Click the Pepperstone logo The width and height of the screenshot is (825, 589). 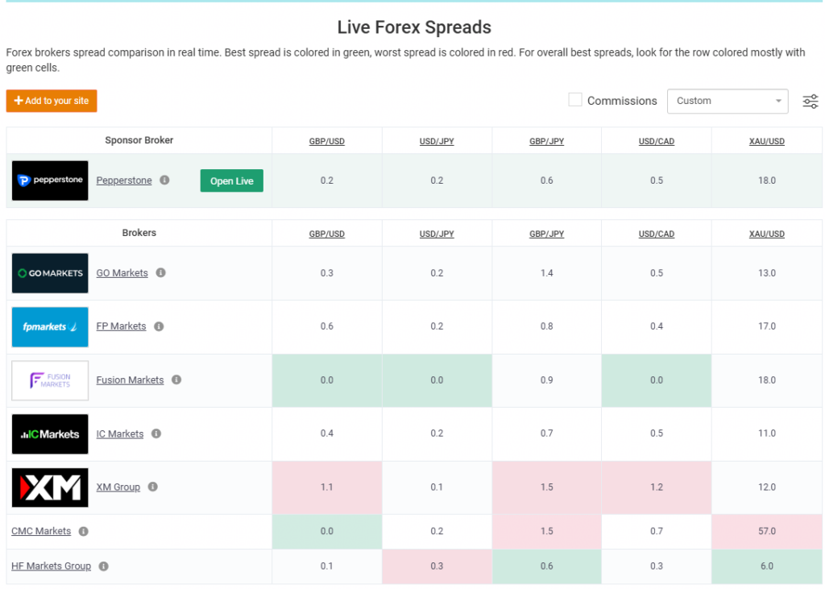point(50,180)
